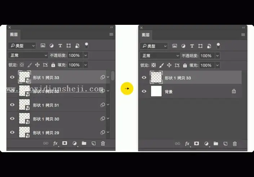The height and width of the screenshot is (177, 254).
Task: Create adjustment layer in right panel
Action: (206, 144)
